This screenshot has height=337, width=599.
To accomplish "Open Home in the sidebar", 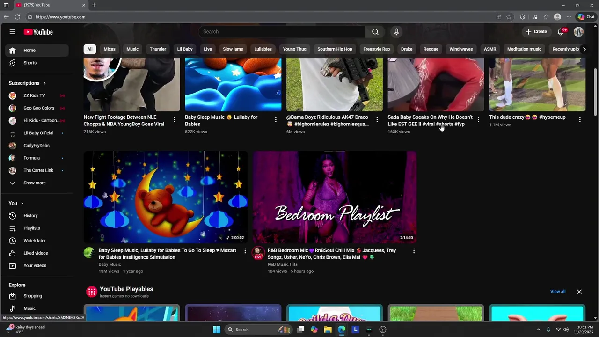I will [x=37, y=51].
